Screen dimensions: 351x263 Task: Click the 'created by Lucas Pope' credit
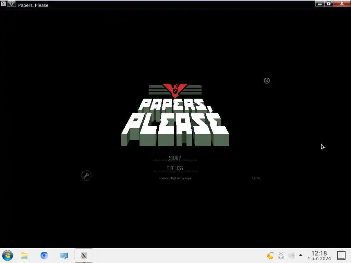click(175, 178)
